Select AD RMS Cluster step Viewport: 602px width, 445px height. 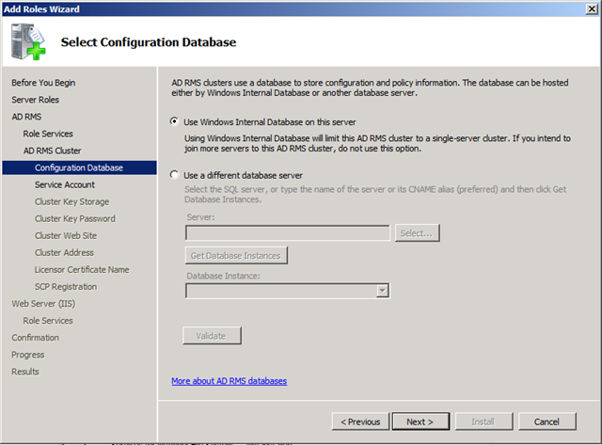(53, 151)
